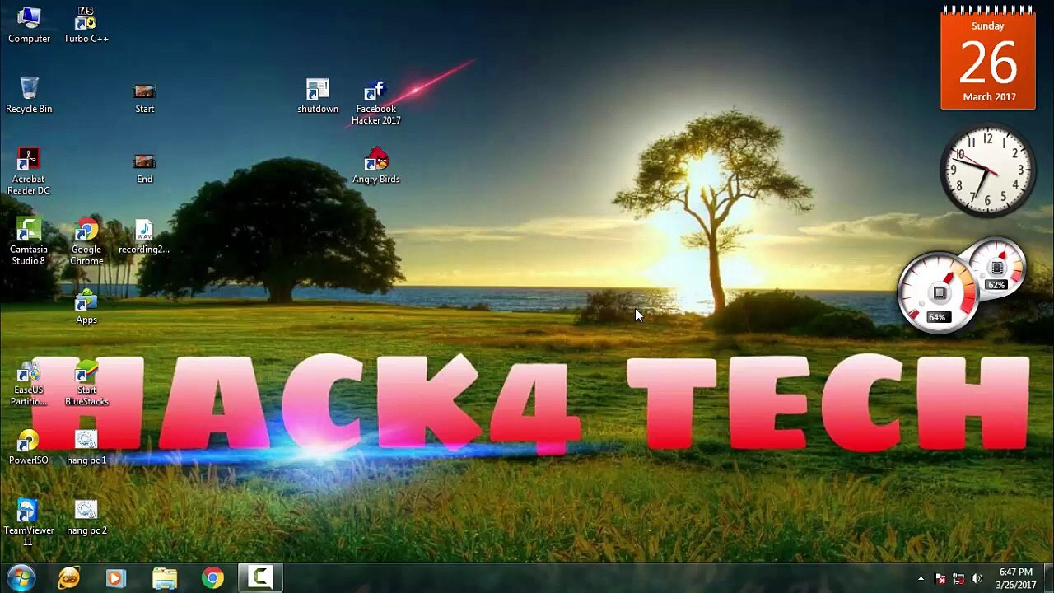Select the PowerISO desktop icon

(x=29, y=447)
